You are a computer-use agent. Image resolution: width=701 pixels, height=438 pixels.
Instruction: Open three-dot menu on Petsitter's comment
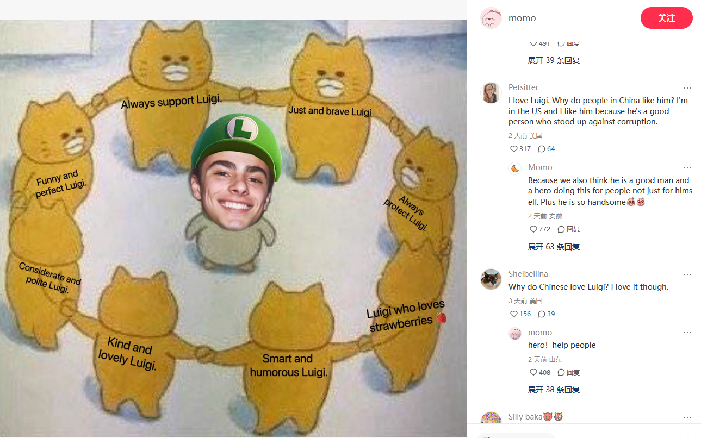point(687,88)
